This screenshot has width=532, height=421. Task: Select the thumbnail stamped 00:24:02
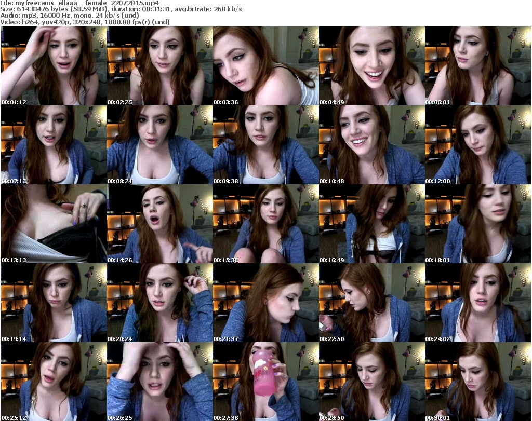pyautogui.click(x=478, y=303)
